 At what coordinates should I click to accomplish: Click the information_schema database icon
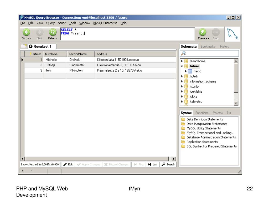coord(186,81)
